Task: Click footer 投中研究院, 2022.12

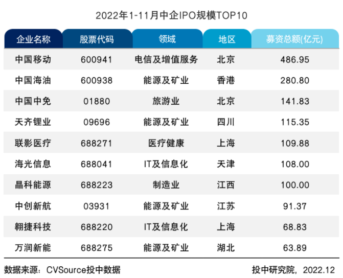Action: 293,270
